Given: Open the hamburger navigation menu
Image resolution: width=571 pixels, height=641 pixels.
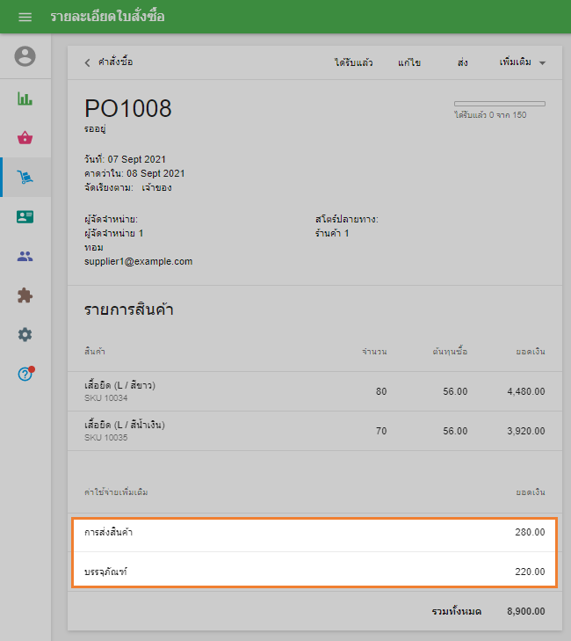Looking at the screenshot, I should (x=25, y=17).
